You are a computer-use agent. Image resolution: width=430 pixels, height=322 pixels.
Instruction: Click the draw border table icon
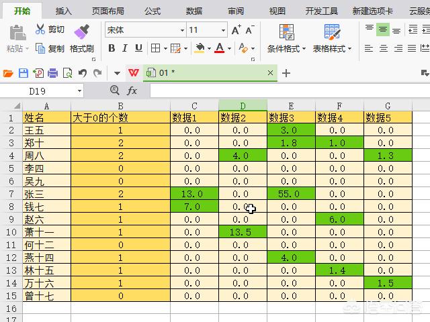tap(175, 48)
